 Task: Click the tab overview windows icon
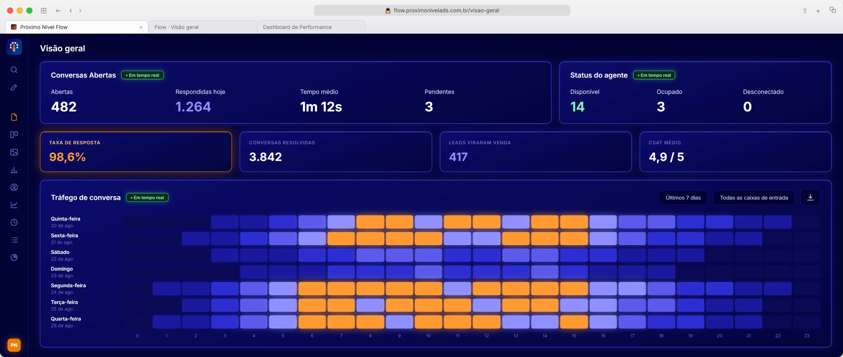832,10
